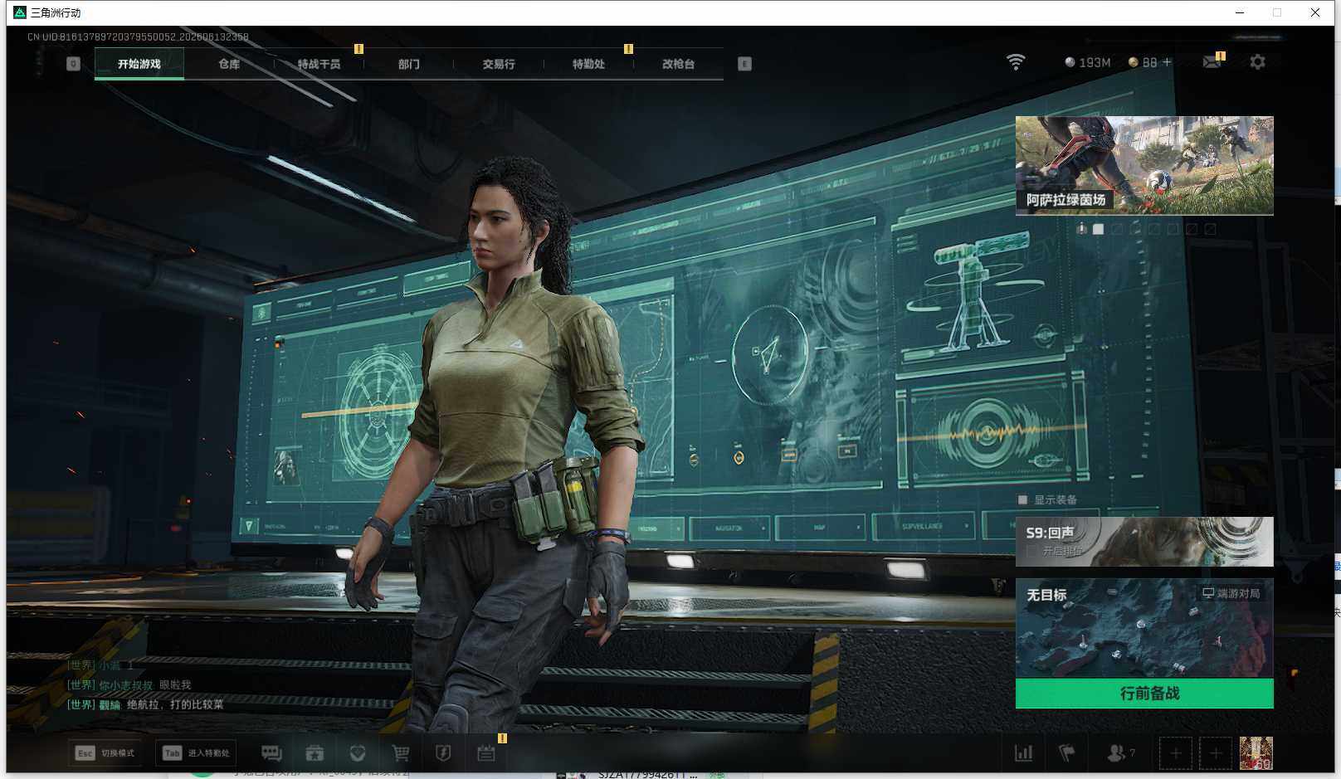Screen dimensions: 1341x779
Task: Switch to the 开始游戏 tab
Action: coord(139,64)
